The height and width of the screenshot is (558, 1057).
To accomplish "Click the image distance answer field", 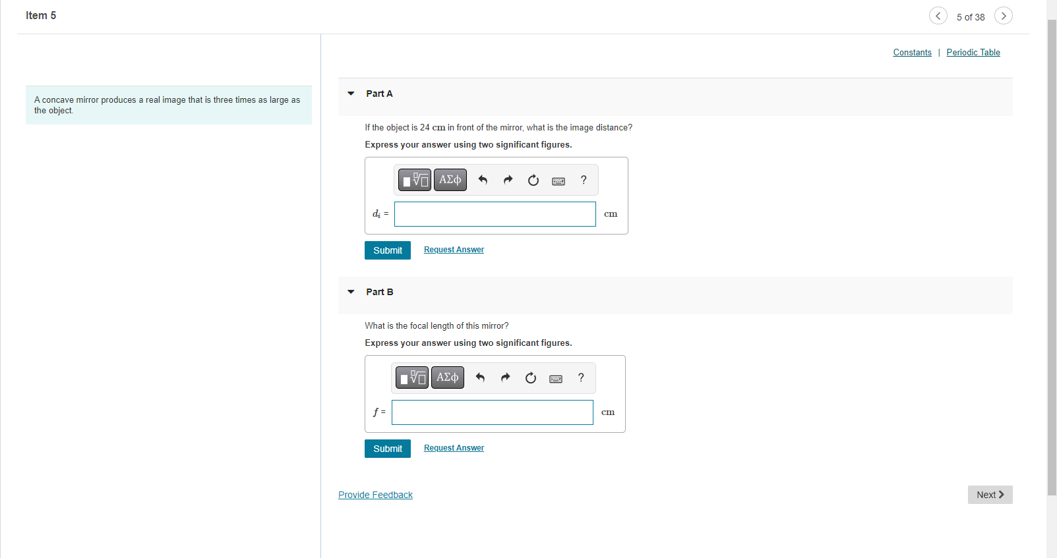I will coord(495,214).
